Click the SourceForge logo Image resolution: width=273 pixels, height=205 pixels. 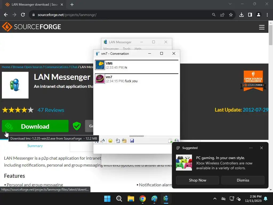tap(31, 27)
